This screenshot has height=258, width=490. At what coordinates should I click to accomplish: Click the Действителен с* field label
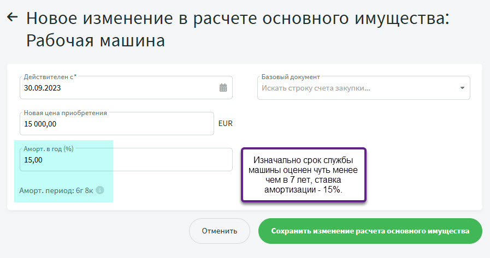coord(50,77)
